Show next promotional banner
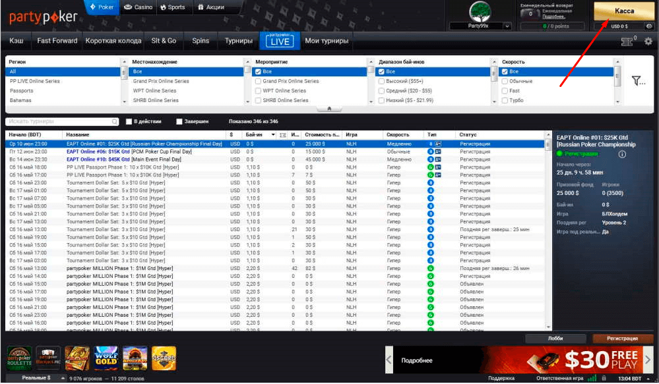The height and width of the screenshot is (384, 659). pyautogui.click(x=648, y=360)
